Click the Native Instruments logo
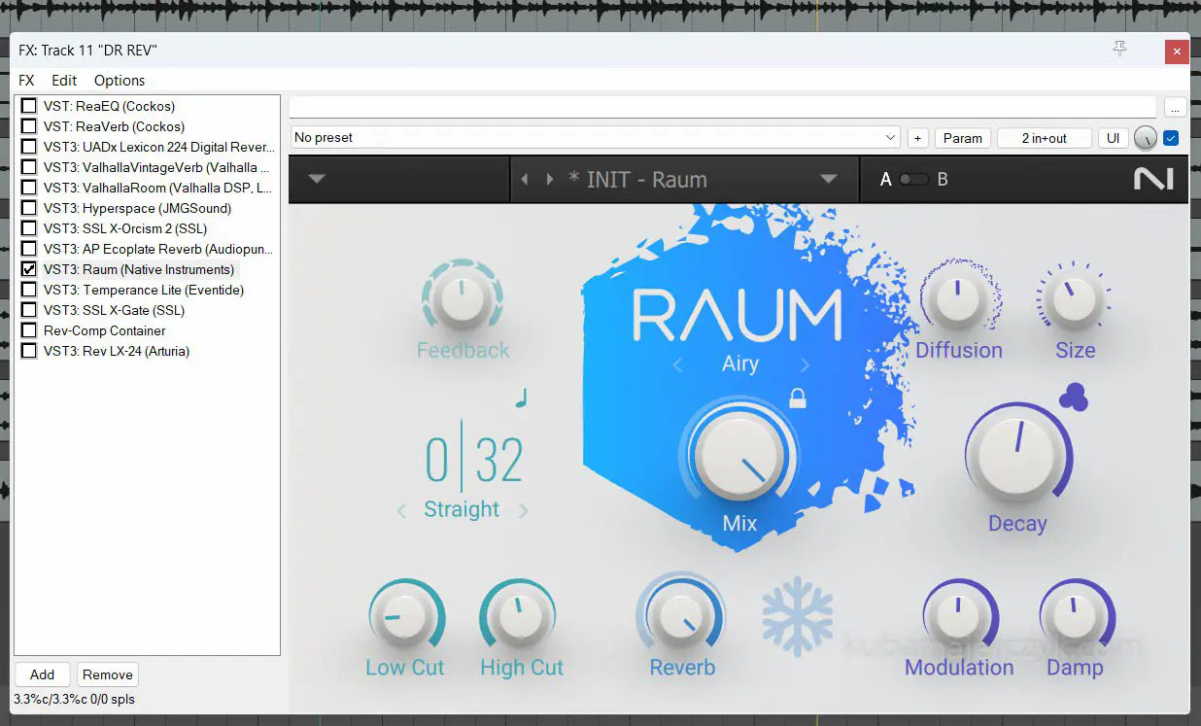 point(1153,180)
